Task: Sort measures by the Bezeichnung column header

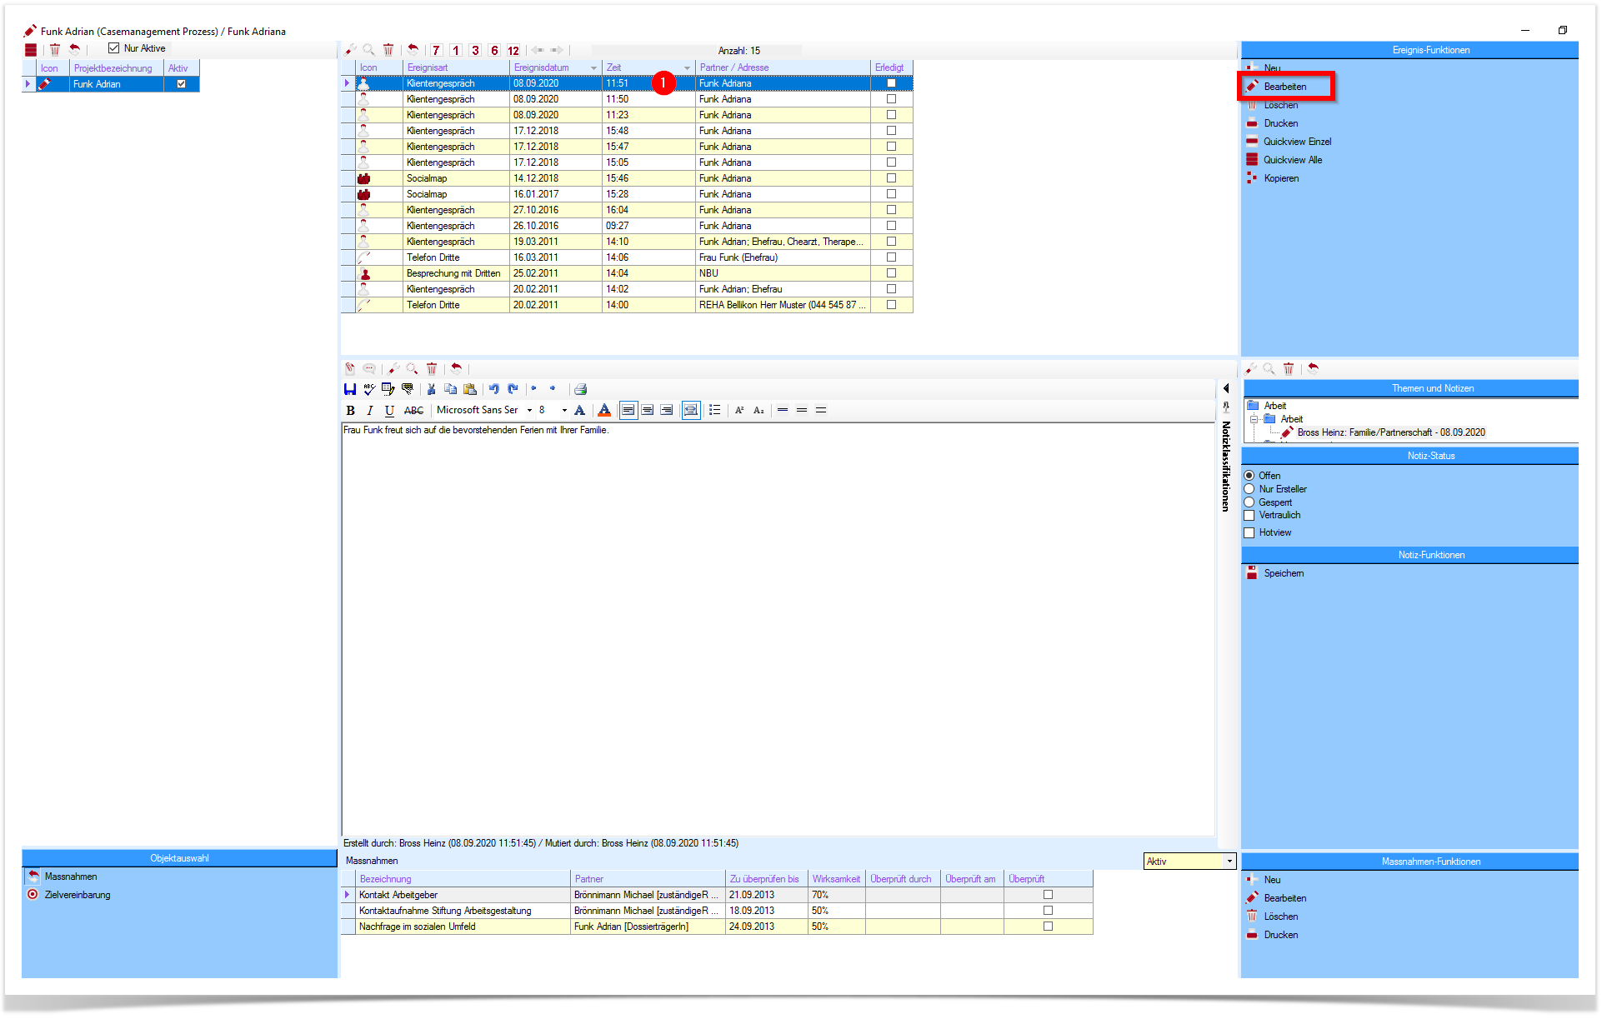Action: [463, 879]
